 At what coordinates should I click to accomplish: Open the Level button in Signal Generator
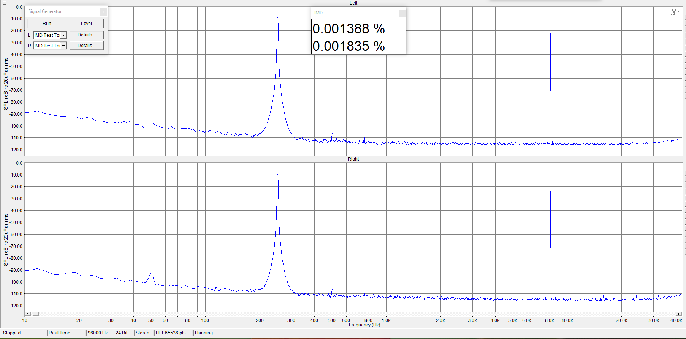click(x=86, y=24)
